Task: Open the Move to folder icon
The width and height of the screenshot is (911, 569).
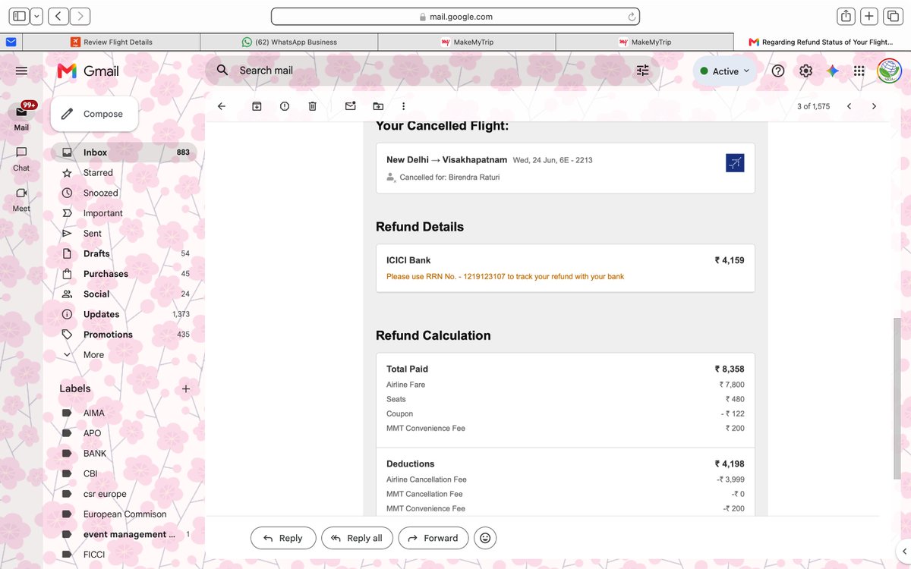Action: [x=378, y=106]
